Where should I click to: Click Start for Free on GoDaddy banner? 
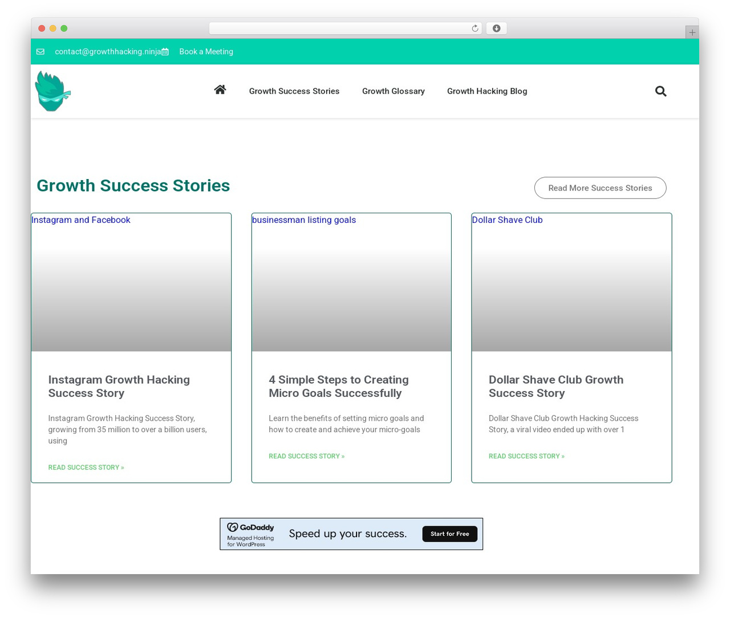pos(450,534)
